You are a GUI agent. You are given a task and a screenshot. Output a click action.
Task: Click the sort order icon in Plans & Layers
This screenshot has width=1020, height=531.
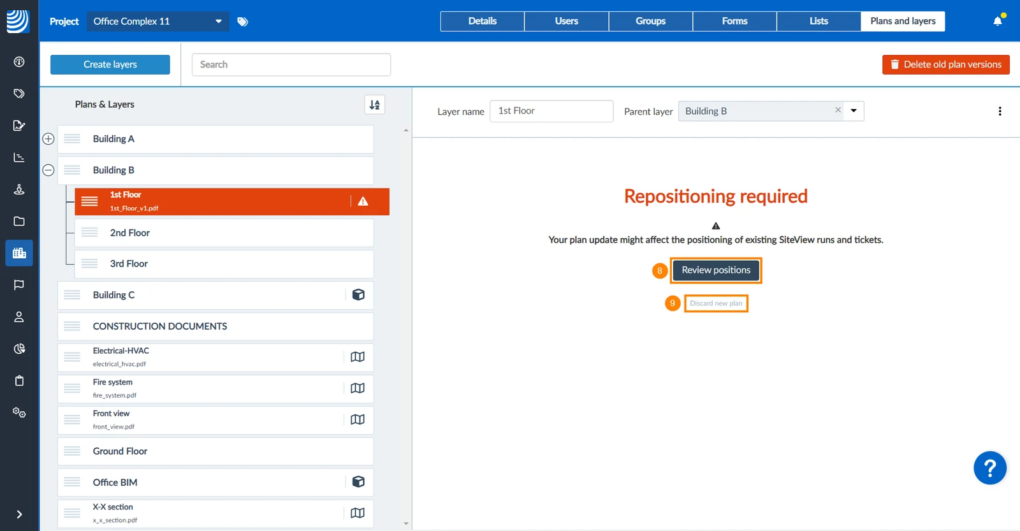coord(375,105)
